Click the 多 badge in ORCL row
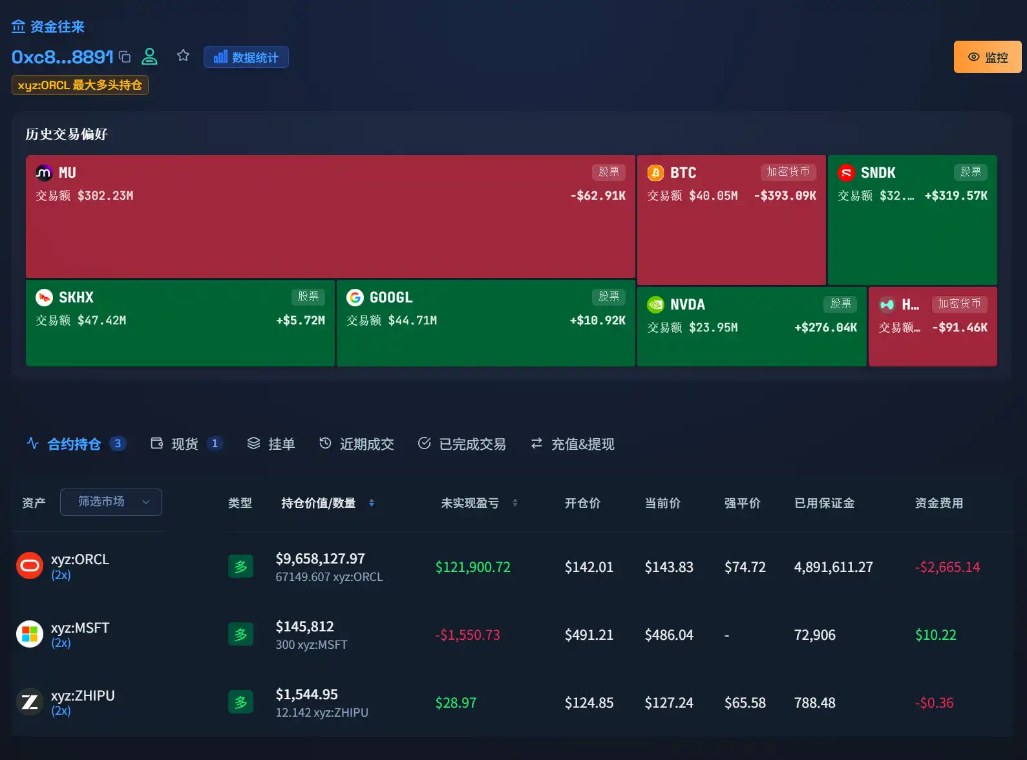 tap(240, 567)
